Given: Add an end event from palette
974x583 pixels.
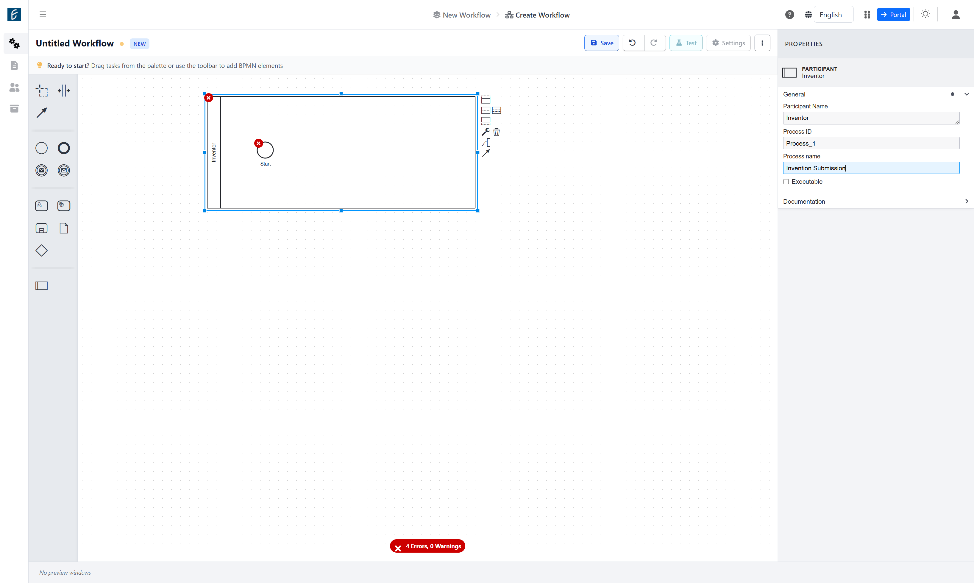Looking at the screenshot, I should 64,148.
